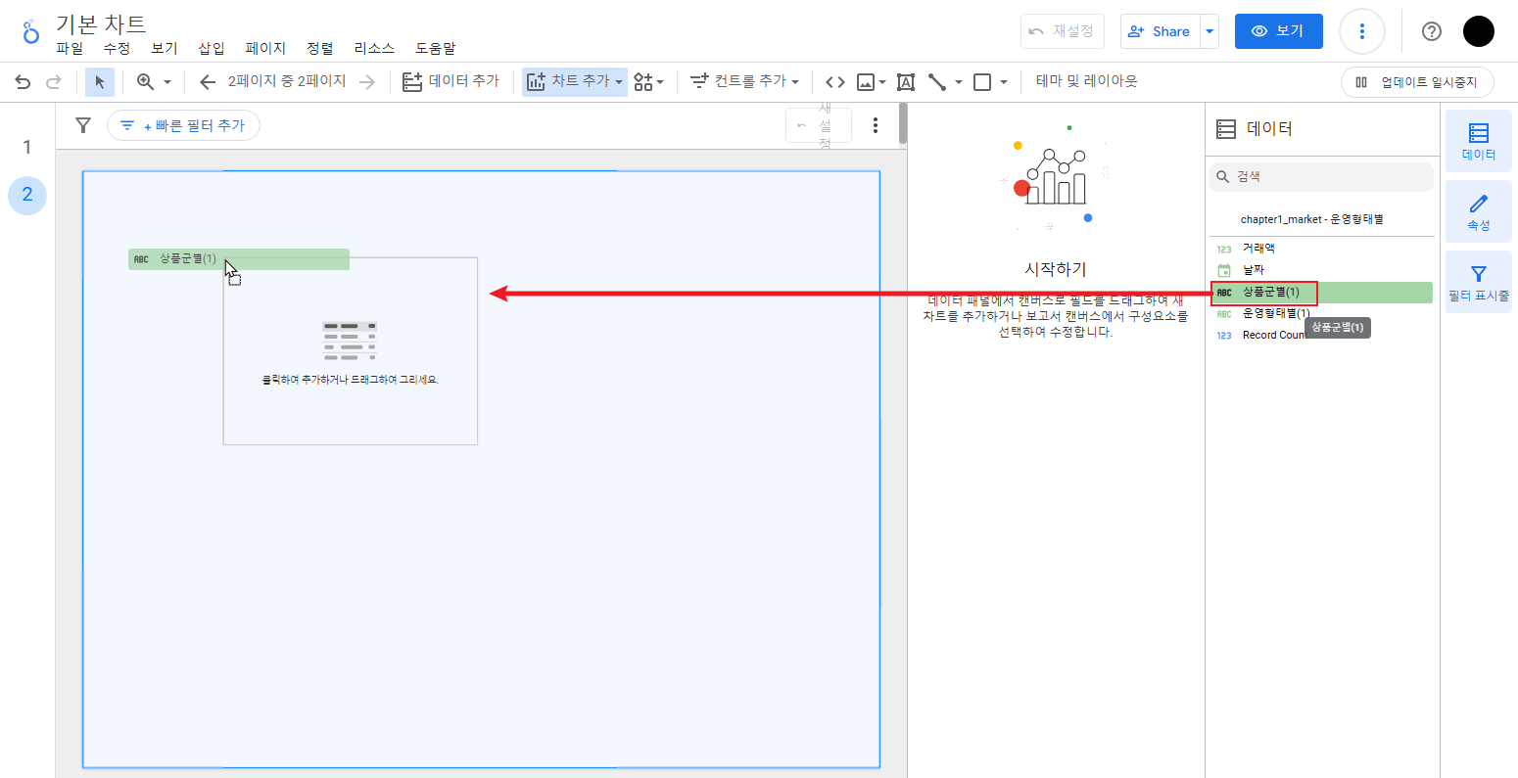Click the 재설정 button in the header
This screenshot has width=1518, height=778.
[1063, 31]
